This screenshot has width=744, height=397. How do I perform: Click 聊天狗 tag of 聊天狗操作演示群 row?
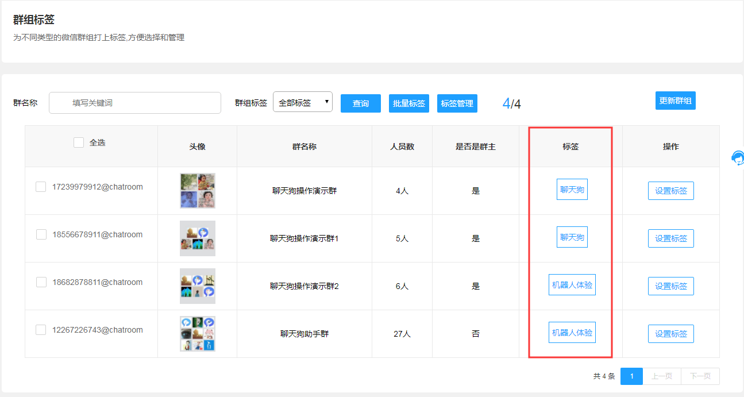[x=572, y=190]
